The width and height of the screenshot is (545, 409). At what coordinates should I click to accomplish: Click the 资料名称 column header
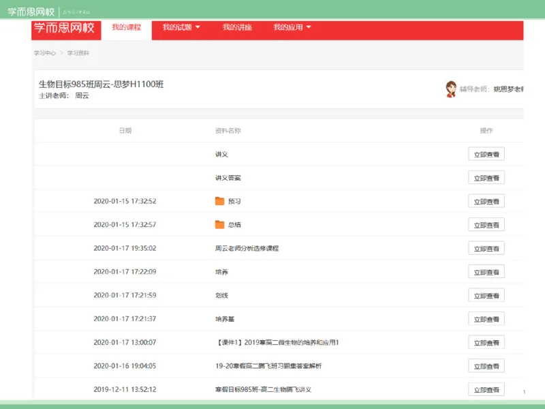(x=228, y=130)
